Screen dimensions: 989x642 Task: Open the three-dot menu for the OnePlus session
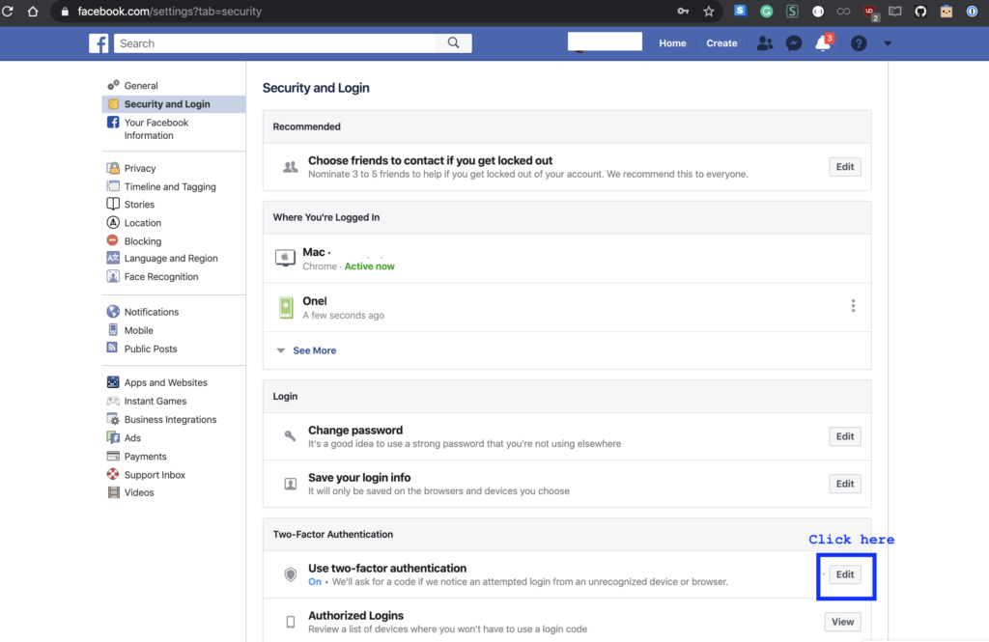click(853, 305)
